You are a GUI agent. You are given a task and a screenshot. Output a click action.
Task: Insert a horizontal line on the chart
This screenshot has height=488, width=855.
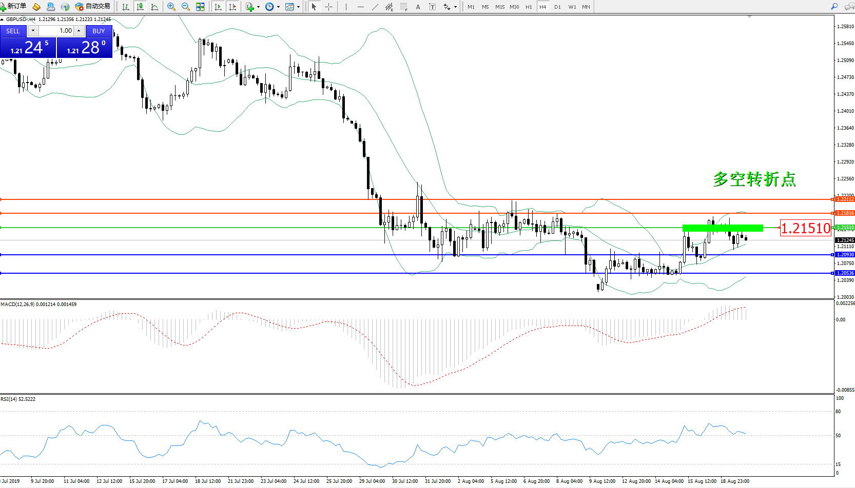361,7
